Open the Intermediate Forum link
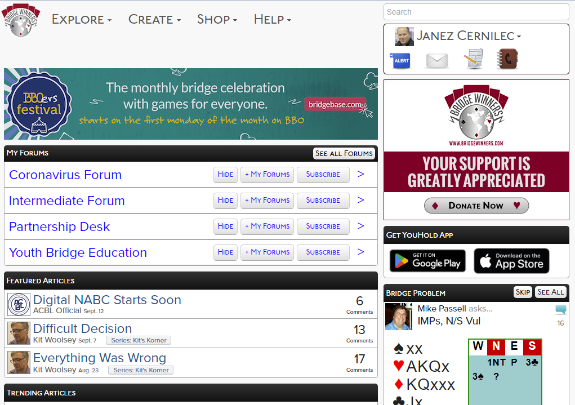 click(x=67, y=201)
